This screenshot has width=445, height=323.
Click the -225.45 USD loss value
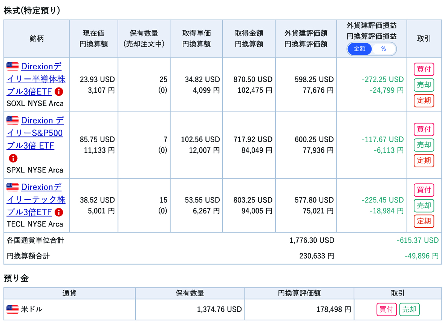382,200
